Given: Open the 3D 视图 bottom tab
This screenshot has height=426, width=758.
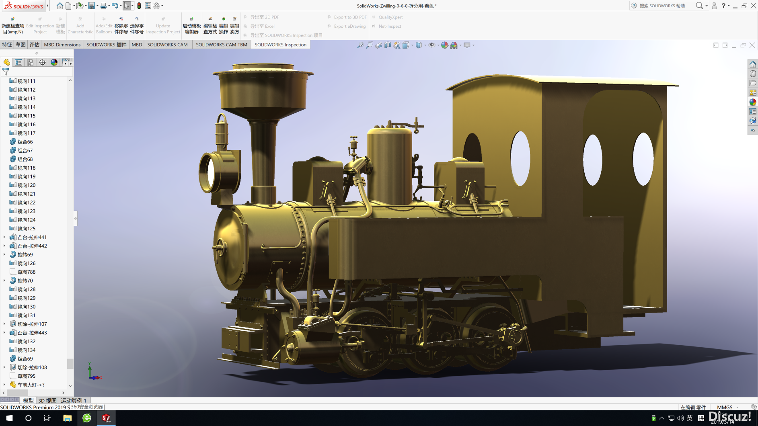Looking at the screenshot, I should tap(47, 401).
